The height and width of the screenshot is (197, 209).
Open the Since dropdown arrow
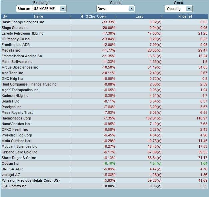pos(189,9)
